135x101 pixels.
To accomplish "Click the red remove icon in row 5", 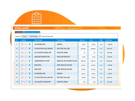I will [x=22, y=61].
